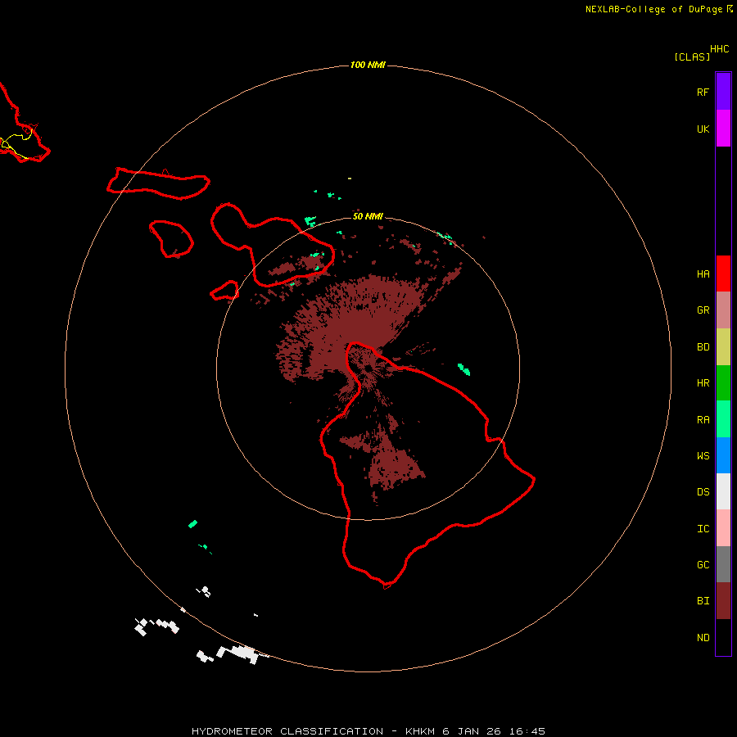Click the GC legend label
737x737 pixels.
coord(703,565)
